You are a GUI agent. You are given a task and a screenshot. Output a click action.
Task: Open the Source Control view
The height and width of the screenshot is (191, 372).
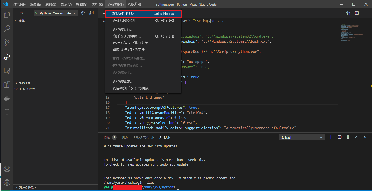click(x=7, y=42)
